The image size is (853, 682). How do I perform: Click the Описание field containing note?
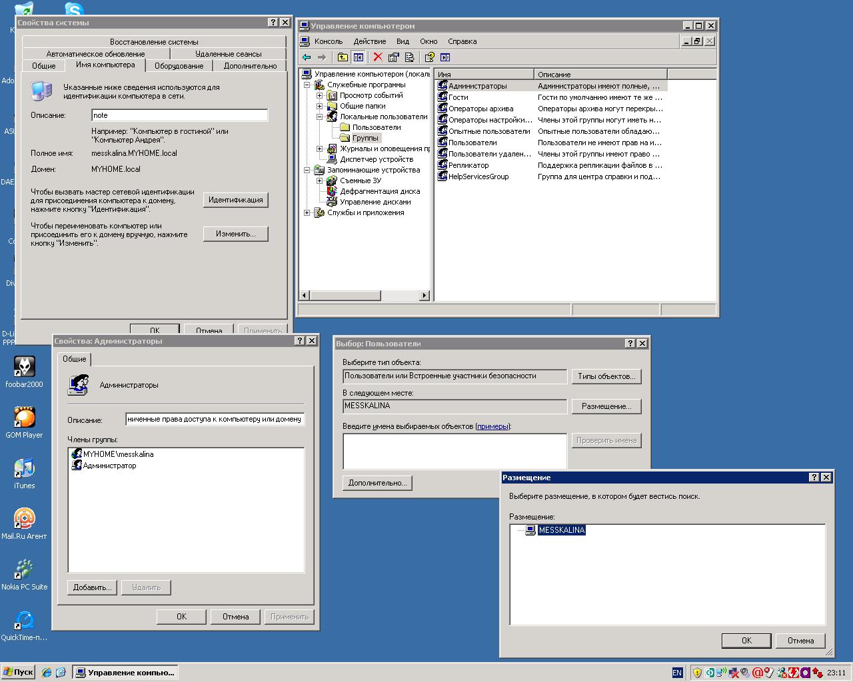[179, 115]
